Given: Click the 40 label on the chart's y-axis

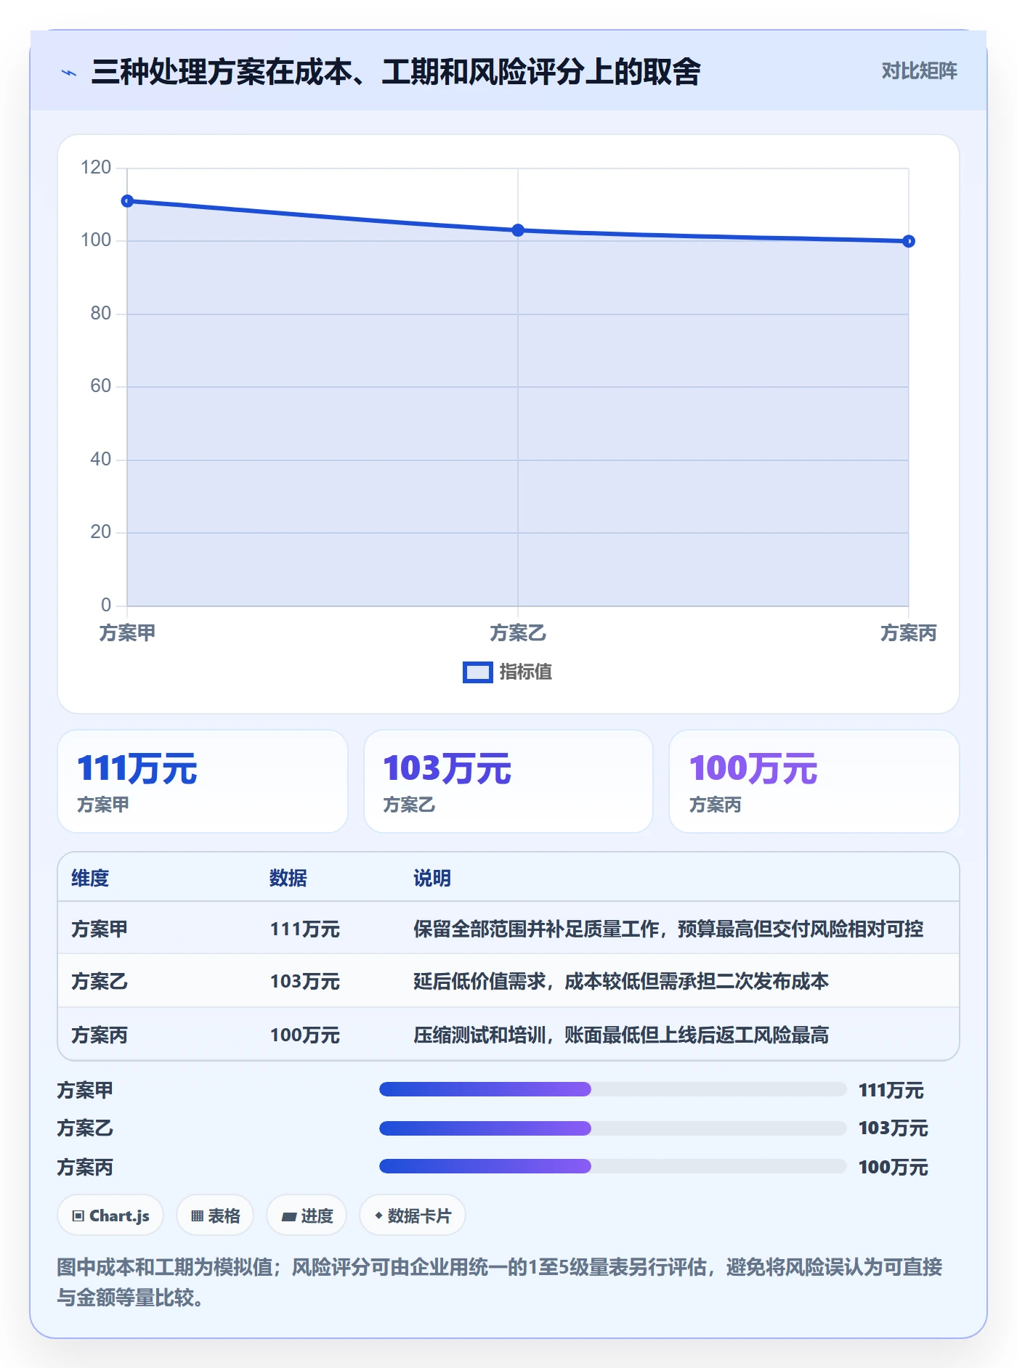Looking at the screenshot, I should pos(100,460).
